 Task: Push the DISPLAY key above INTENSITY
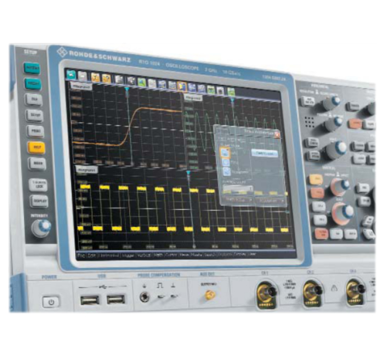click(x=39, y=201)
